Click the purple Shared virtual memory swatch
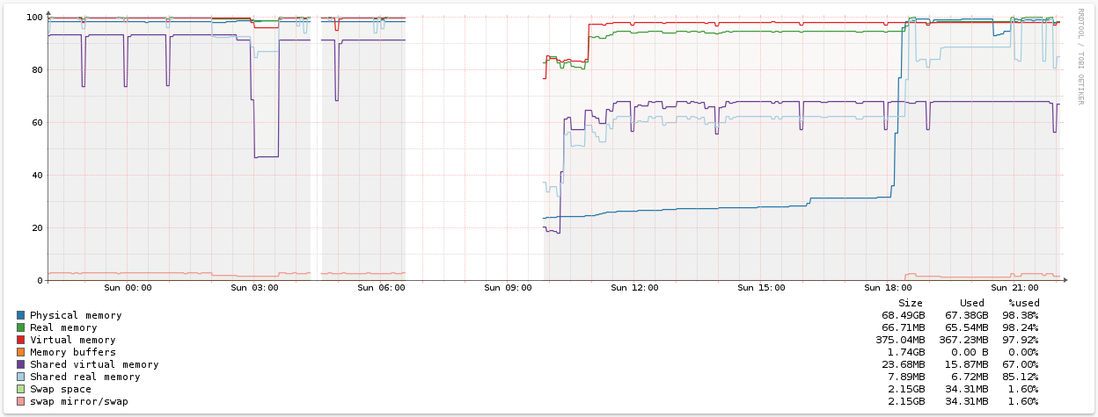This screenshot has width=1098, height=417. 20,364
